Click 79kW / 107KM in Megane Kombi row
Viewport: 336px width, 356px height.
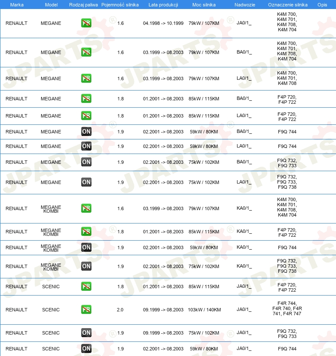point(204,208)
